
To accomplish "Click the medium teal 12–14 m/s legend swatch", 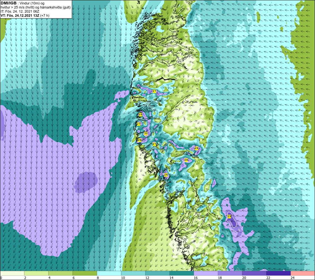I will 157,273.
